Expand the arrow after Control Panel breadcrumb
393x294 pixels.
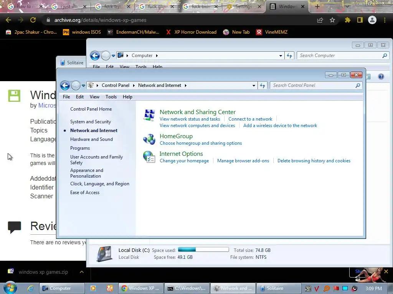coord(134,85)
